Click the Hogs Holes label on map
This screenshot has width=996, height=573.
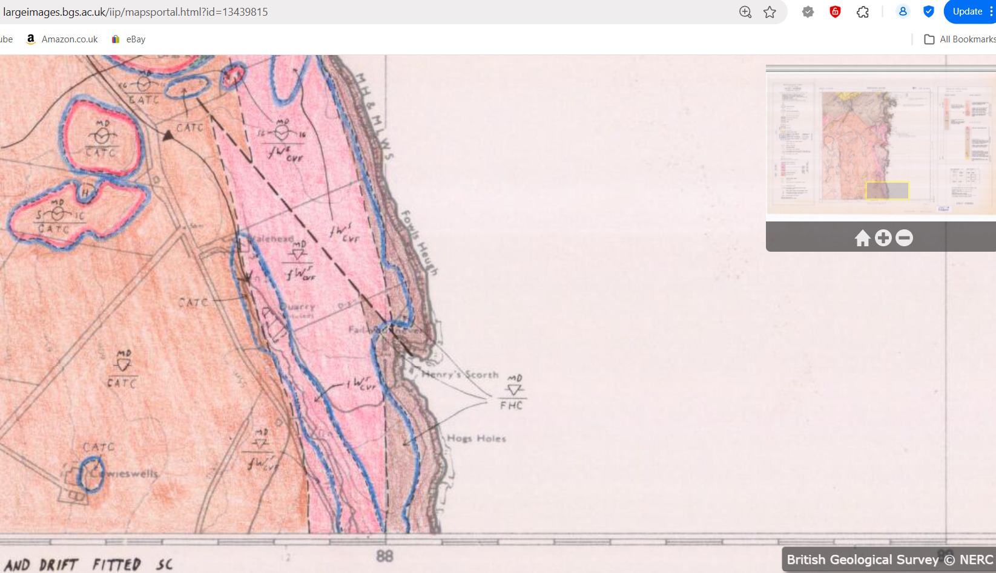tap(476, 439)
